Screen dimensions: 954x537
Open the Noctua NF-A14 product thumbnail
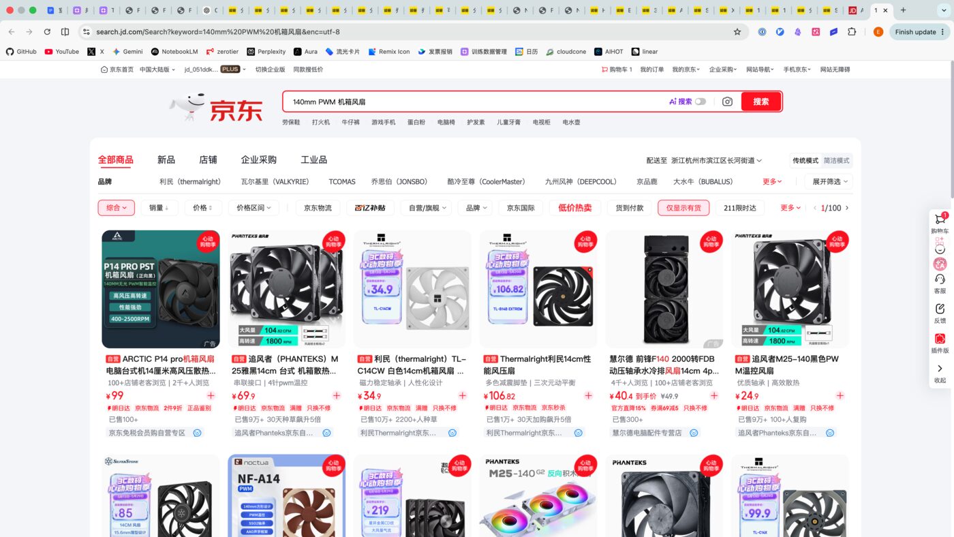(286, 496)
